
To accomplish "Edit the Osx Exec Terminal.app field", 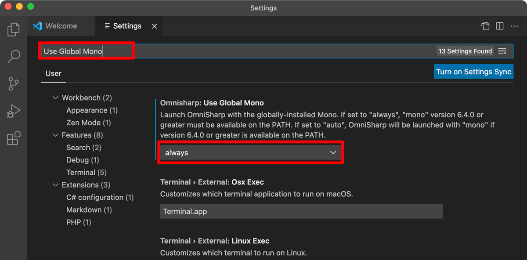I will coord(301,211).
